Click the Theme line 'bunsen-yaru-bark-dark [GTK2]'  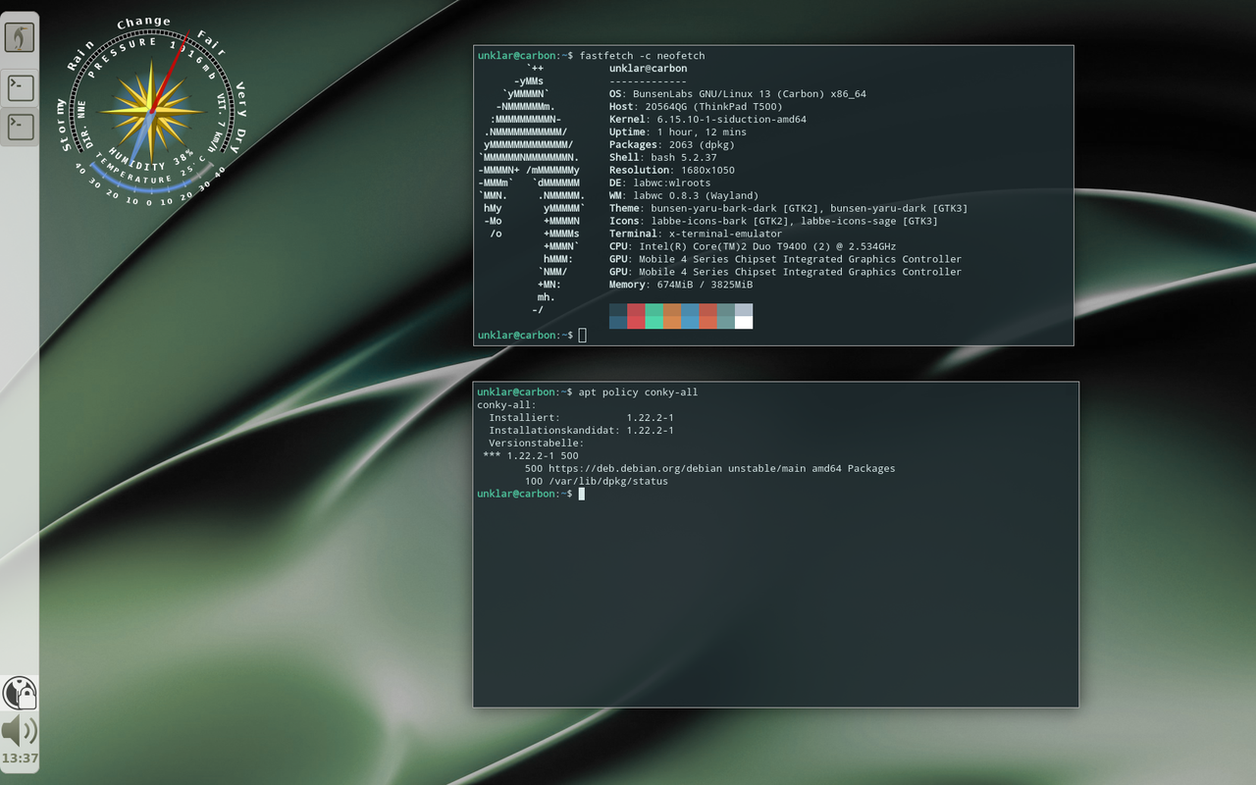tap(789, 209)
